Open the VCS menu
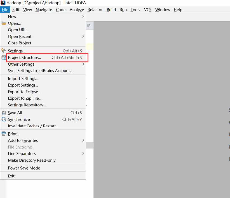Screen dimensions: 230x198 148,10
